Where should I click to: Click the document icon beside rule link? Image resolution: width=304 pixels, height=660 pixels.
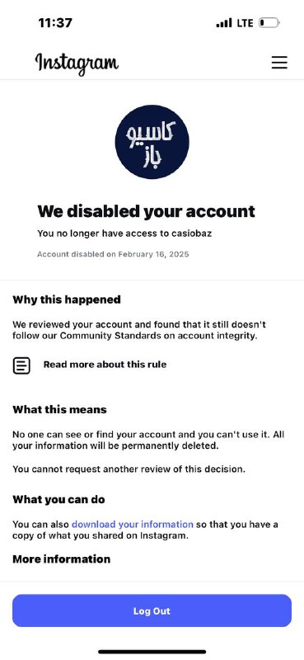pyautogui.click(x=21, y=365)
